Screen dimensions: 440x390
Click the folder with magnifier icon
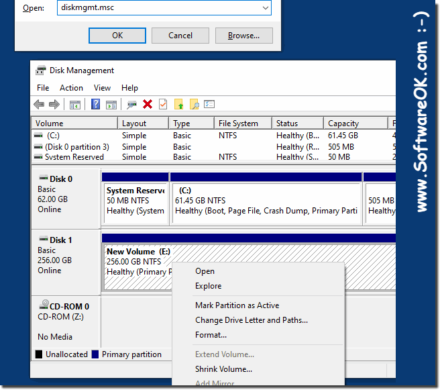[195, 104]
